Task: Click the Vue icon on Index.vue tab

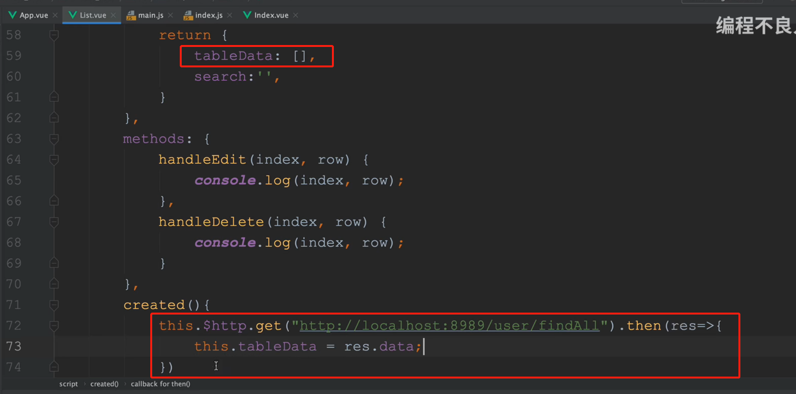Action: 247,15
